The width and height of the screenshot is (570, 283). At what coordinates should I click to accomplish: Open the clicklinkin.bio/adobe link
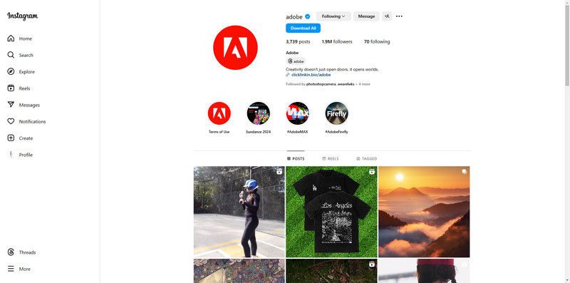[311, 75]
